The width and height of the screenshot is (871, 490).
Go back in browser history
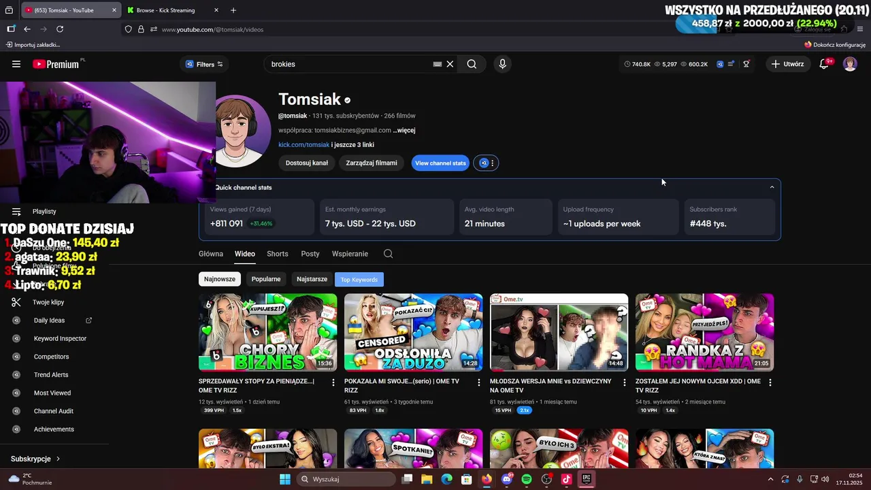tap(27, 29)
